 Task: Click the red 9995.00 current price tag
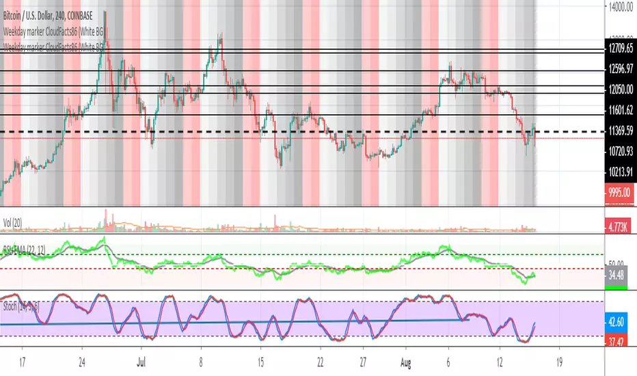(619, 193)
